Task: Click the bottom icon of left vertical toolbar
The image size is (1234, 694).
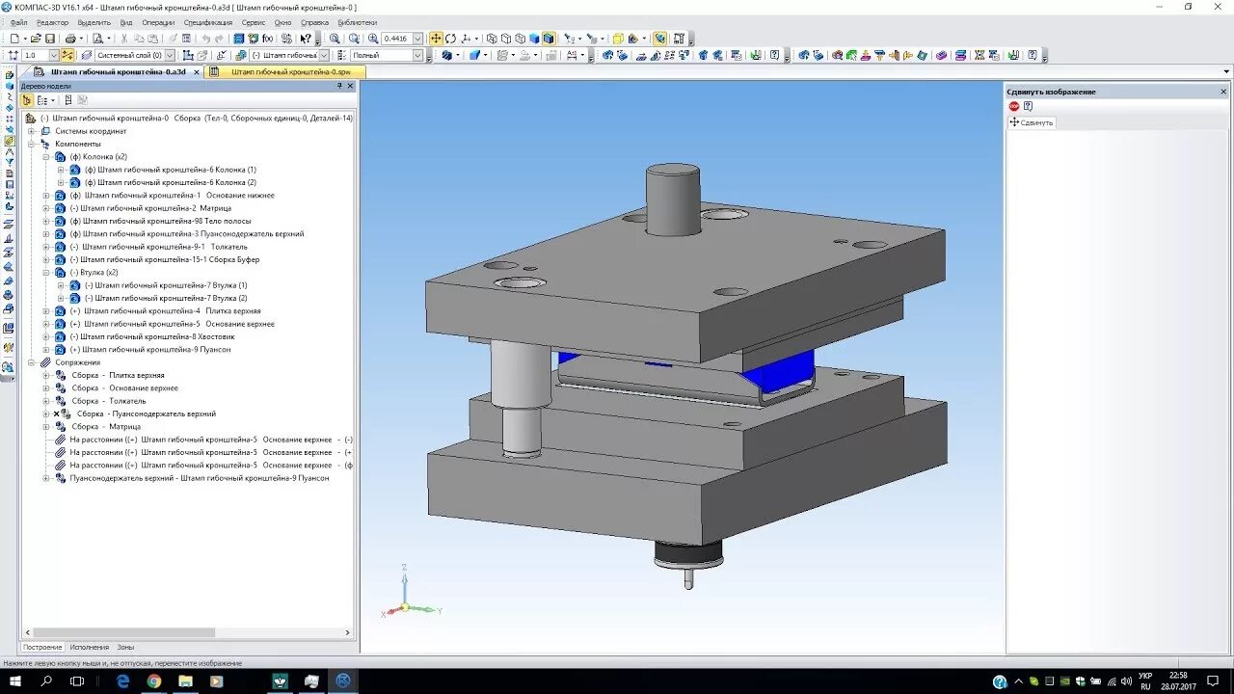Action: click(9, 367)
